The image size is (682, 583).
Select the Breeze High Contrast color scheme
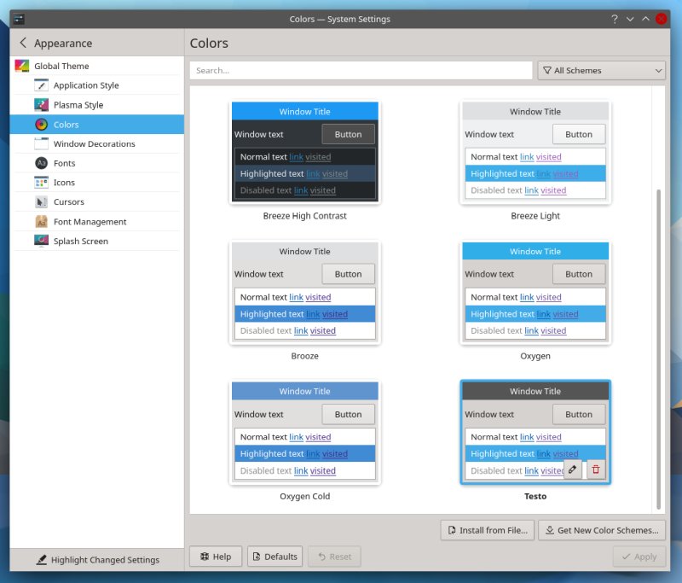click(304, 154)
